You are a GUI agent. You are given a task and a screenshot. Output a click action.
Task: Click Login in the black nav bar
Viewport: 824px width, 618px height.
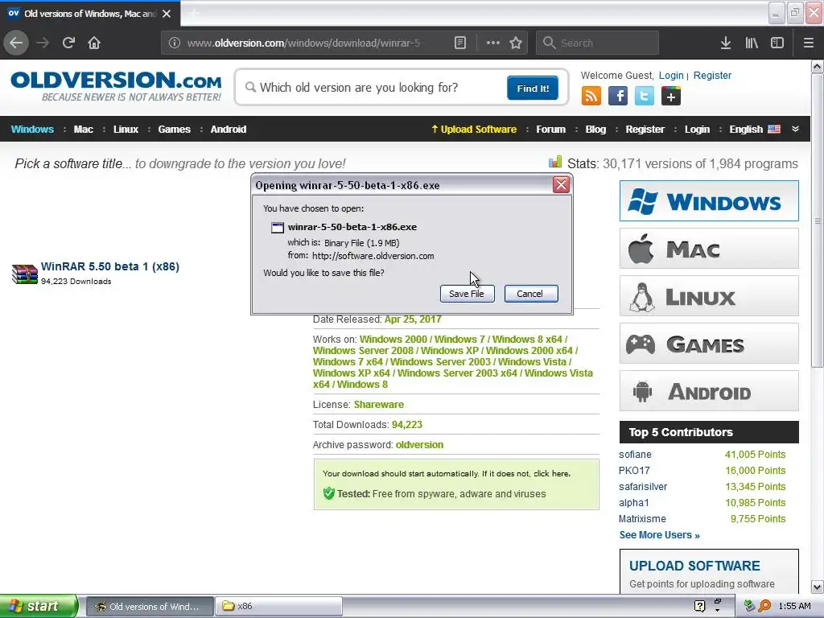[x=697, y=130]
